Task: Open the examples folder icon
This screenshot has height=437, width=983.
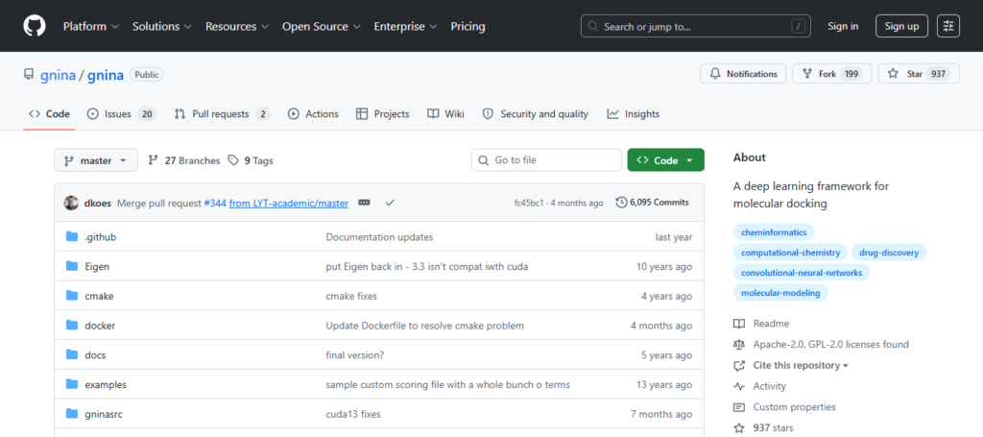Action: click(72, 384)
